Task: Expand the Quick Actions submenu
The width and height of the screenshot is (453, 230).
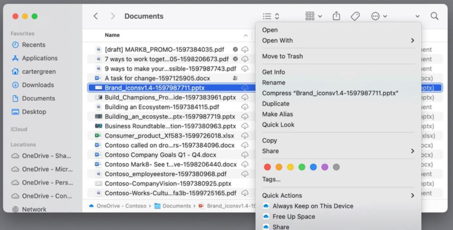Action: coord(338,196)
